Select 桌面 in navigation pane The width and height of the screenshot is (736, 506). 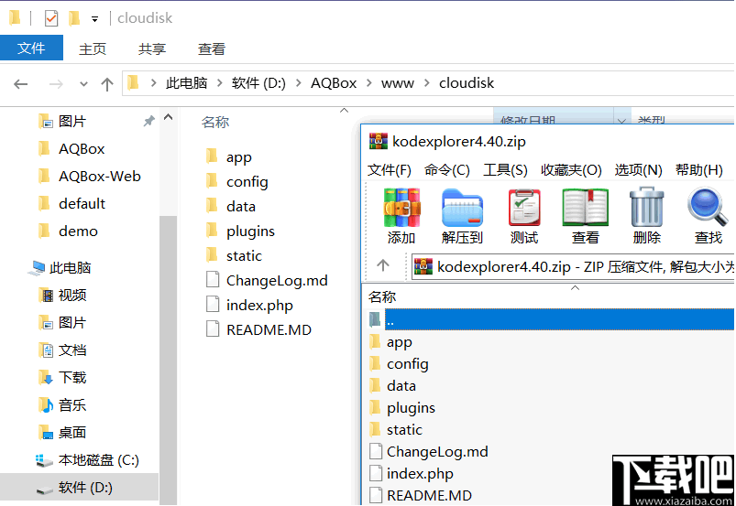71,433
